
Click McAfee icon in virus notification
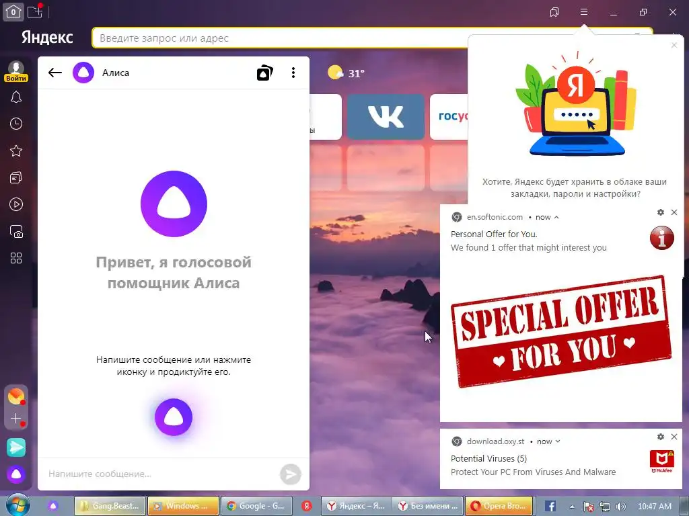click(662, 462)
